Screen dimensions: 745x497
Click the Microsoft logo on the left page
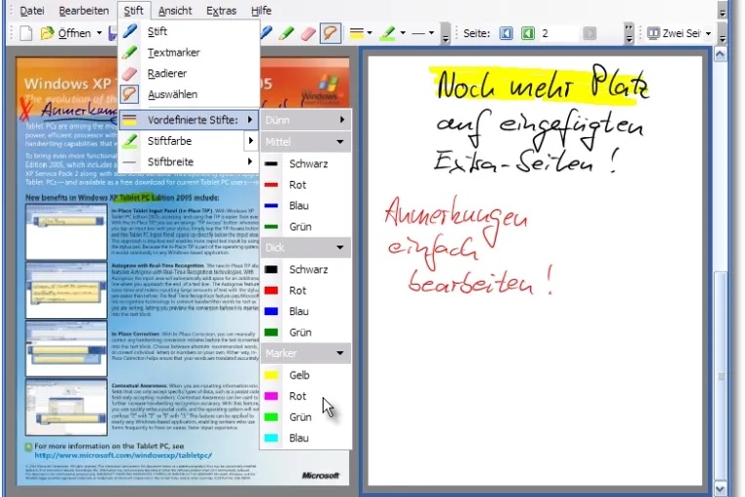pos(321,475)
